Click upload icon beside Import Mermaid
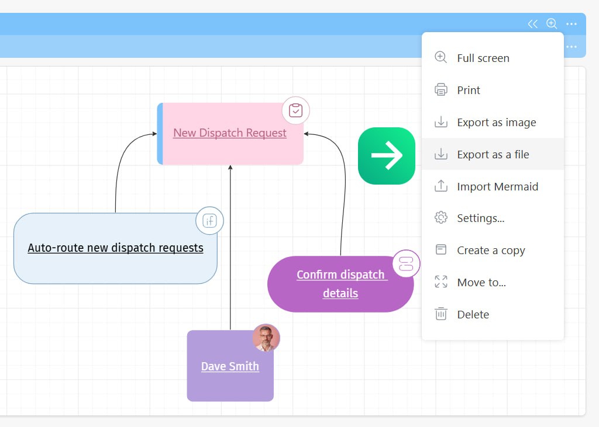The image size is (599, 427). pyautogui.click(x=441, y=186)
